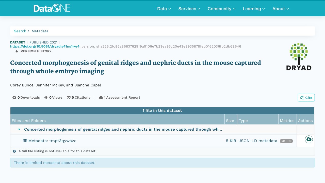Click the JSON-LD metadata type cell
Screen dimensions: 325x183
[258, 141]
